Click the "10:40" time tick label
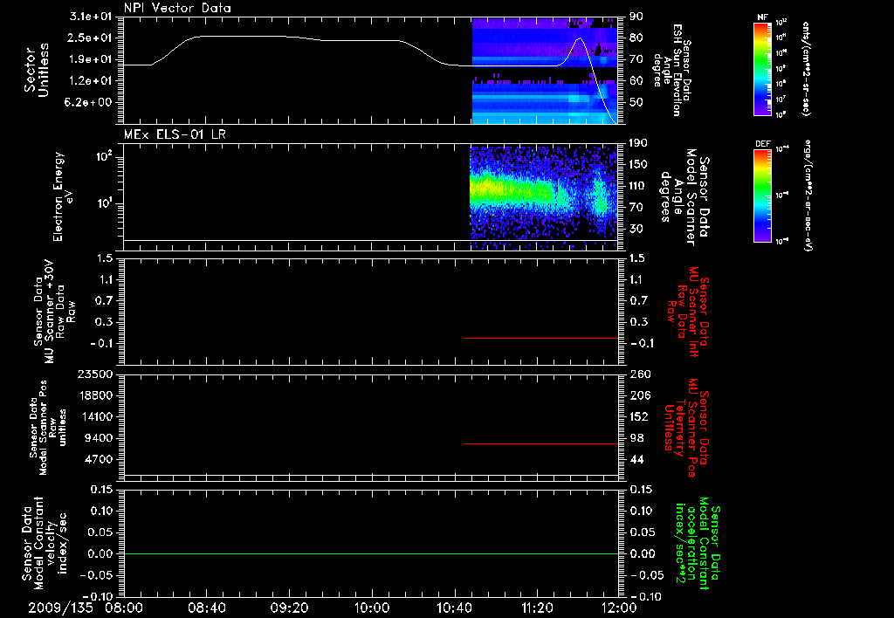The height and width of the screenshot is (618, 894). point(454,608)
